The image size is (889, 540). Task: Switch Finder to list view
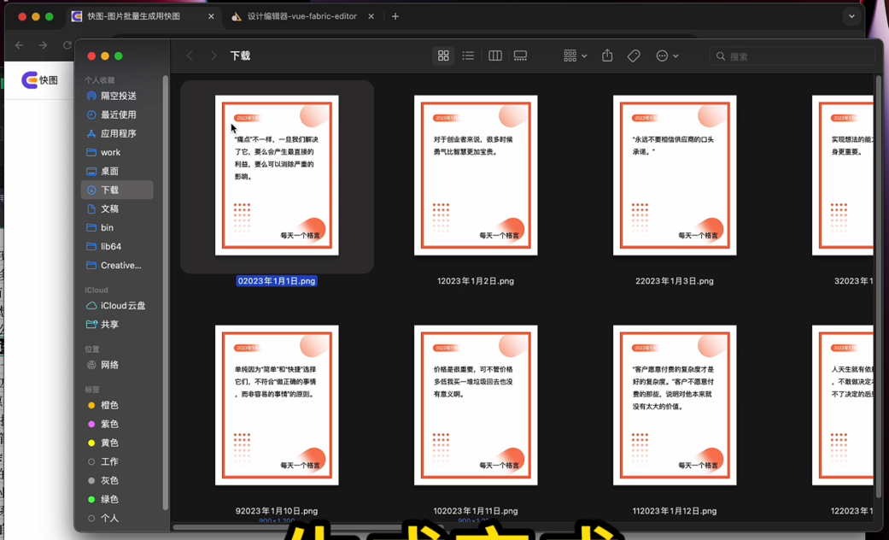click(468, 56)
